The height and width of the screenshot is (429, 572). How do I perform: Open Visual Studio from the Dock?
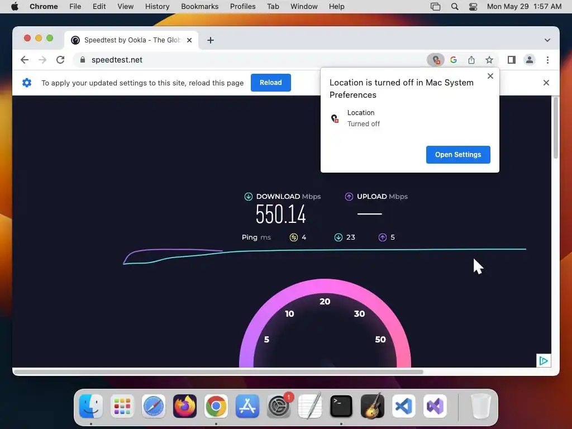(435, 406)
